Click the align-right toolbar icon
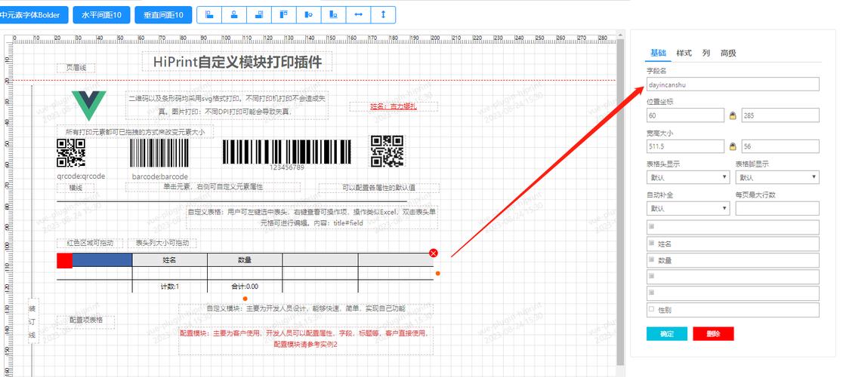This screenshot has width=846, height=377. click(x=259, y=15)
